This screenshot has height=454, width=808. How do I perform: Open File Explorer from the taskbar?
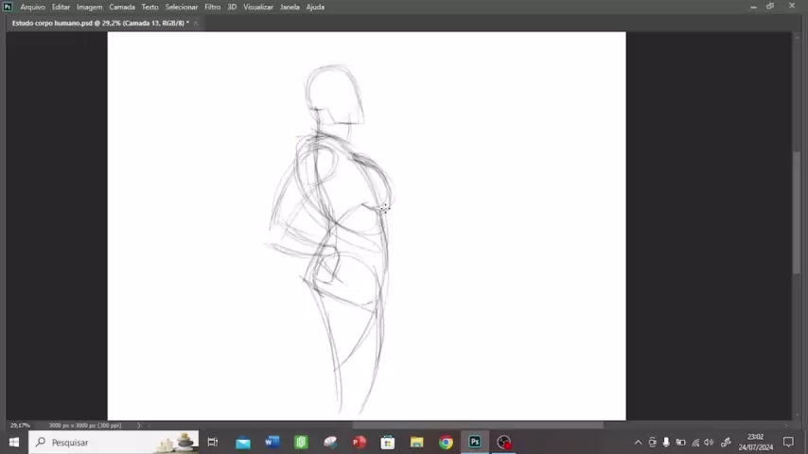416,442
